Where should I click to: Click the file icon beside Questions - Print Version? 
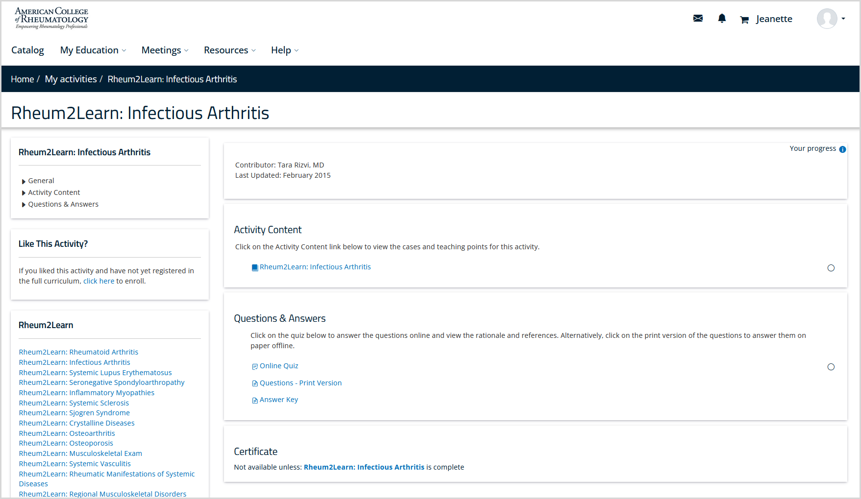point(255,383)
